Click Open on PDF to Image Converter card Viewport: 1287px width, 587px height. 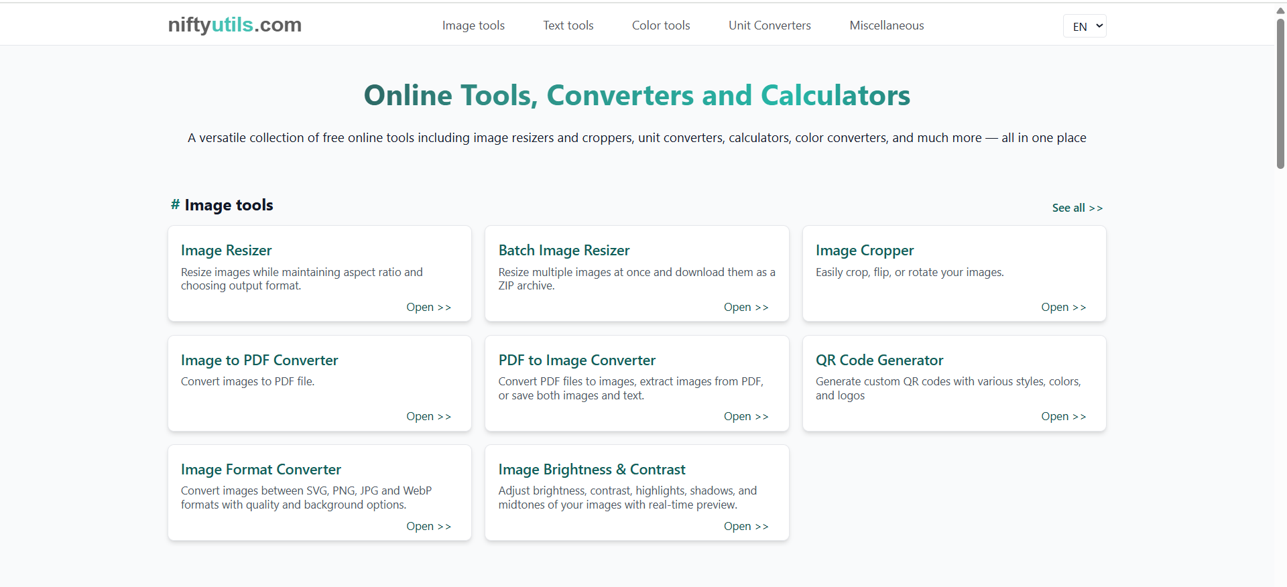(745, 416)
